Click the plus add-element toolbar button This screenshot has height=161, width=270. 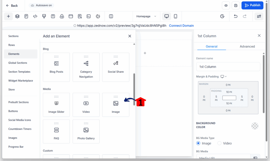click(8, 16)
